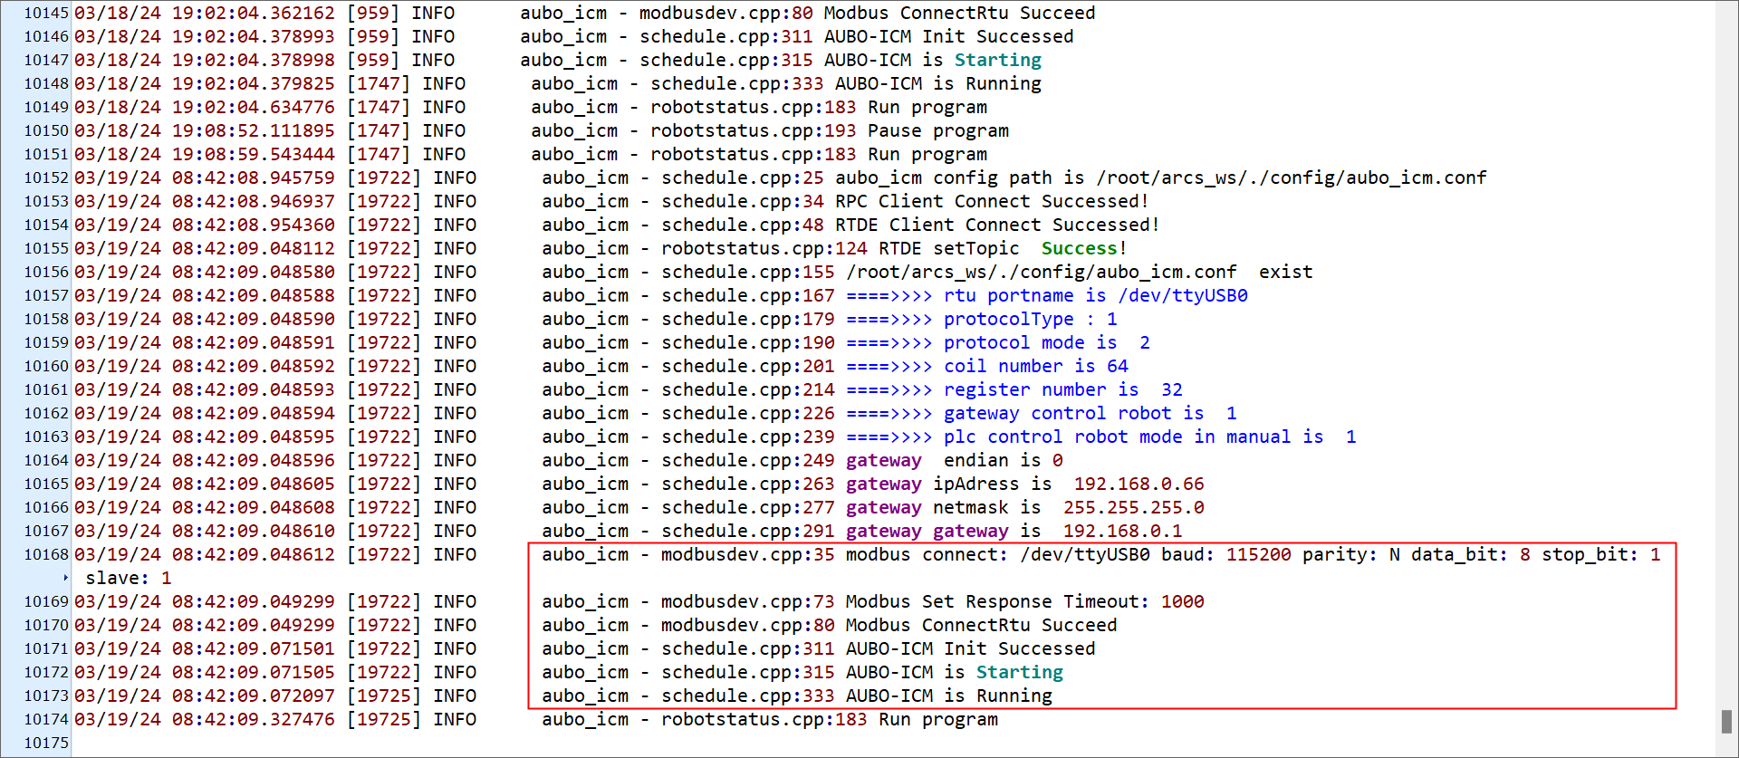The image size is (1739, 758).
Task: Click 'RTDE Client Connect Successed!' text
Action: click(997, 225)
